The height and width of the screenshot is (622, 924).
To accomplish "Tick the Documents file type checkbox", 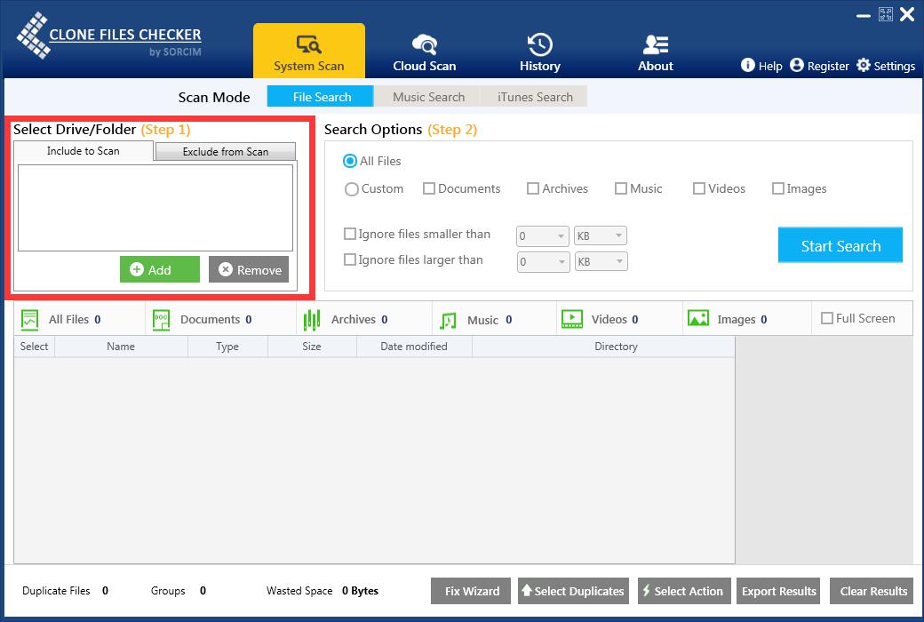I will click(x=429, y=188).
